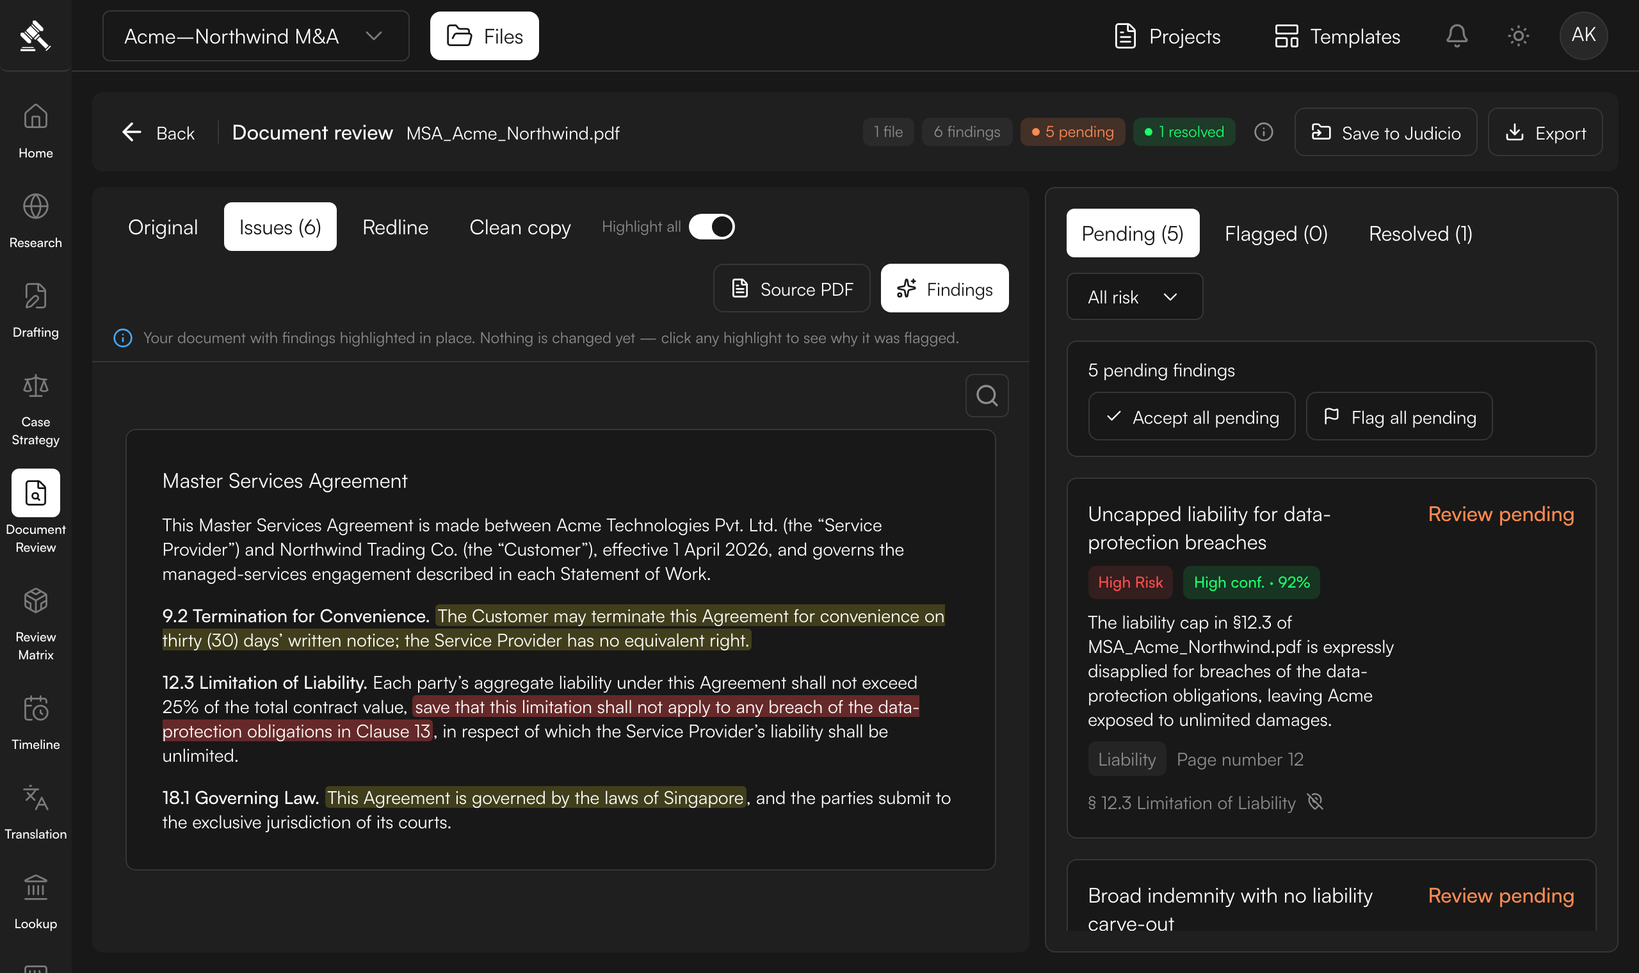Show the Pending (5) findings tab
Viewport: 1639px width, 973px height.
(x=1133, y=234)
